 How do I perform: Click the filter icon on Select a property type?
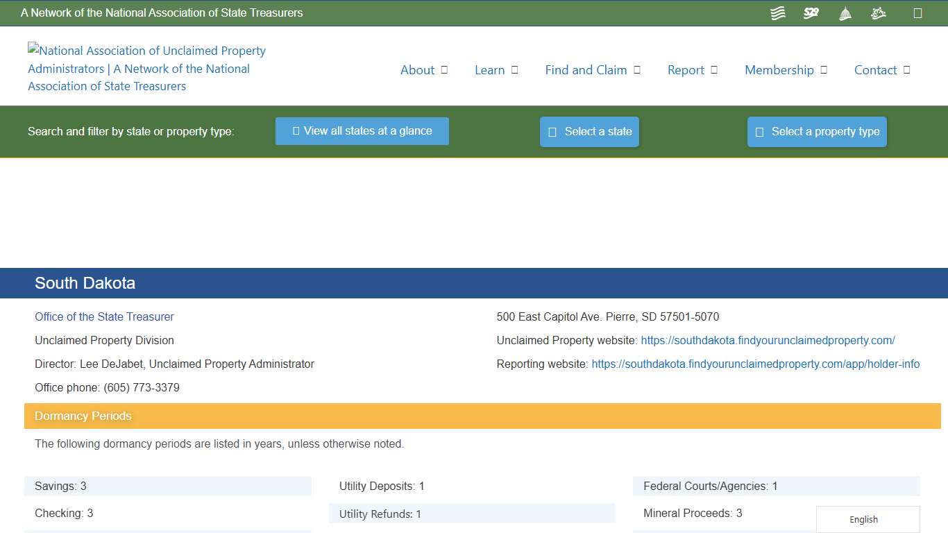759,131
